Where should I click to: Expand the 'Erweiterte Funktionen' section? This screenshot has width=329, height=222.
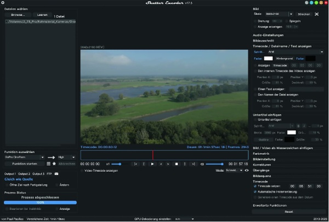[270, 206]
